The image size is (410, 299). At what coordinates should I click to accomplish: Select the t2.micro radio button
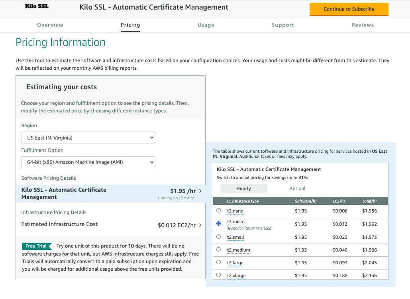(x=218, y=224)
